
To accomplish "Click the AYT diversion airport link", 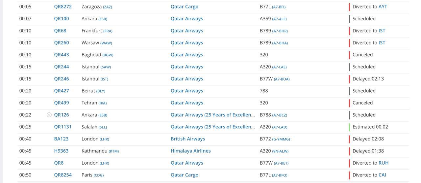I will click(383, 7).
